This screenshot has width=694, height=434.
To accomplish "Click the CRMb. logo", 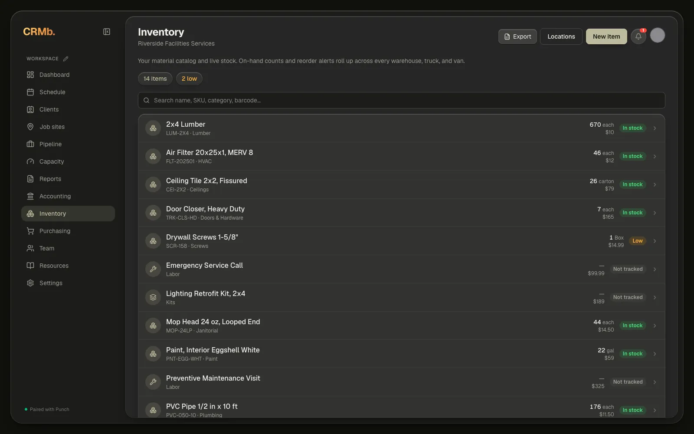I will tap(39, 32).
